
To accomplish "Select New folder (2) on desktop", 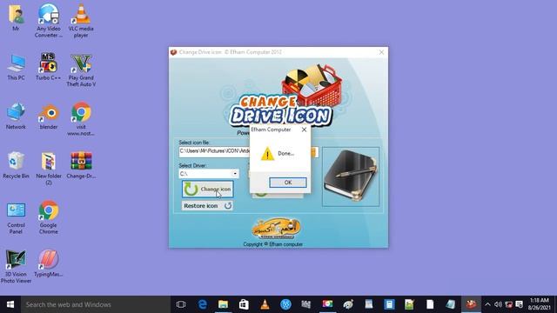I will (49, 169).
